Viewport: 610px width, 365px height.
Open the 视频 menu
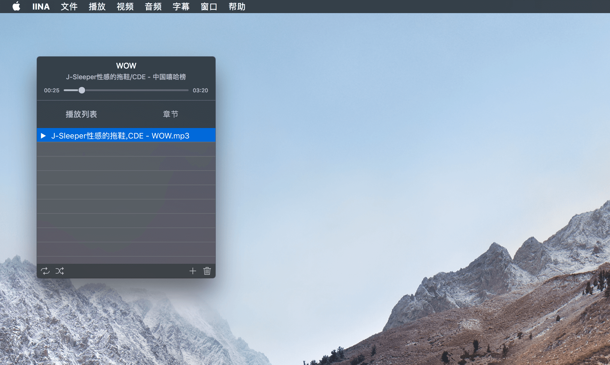[x=125, y=6]
